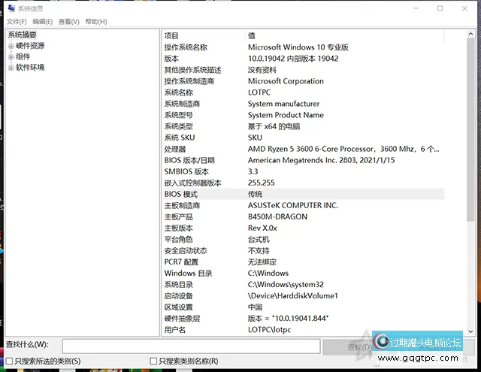The height and width of the screenshot is (372, 481).
Task: Select the 系统制造商 row
Action: point(303,104)
